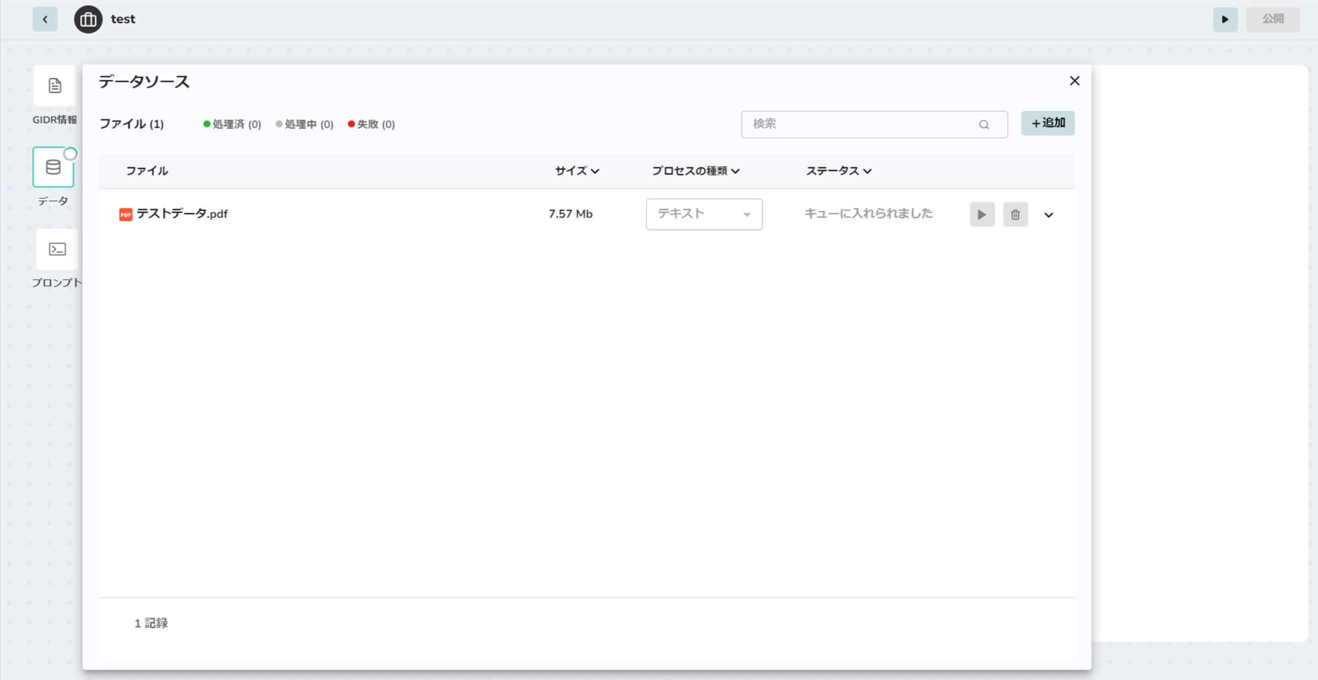Click the ファイル column header
This screenshot has height=680, width=1318.
pyautogui.click(x=147, y=171)
